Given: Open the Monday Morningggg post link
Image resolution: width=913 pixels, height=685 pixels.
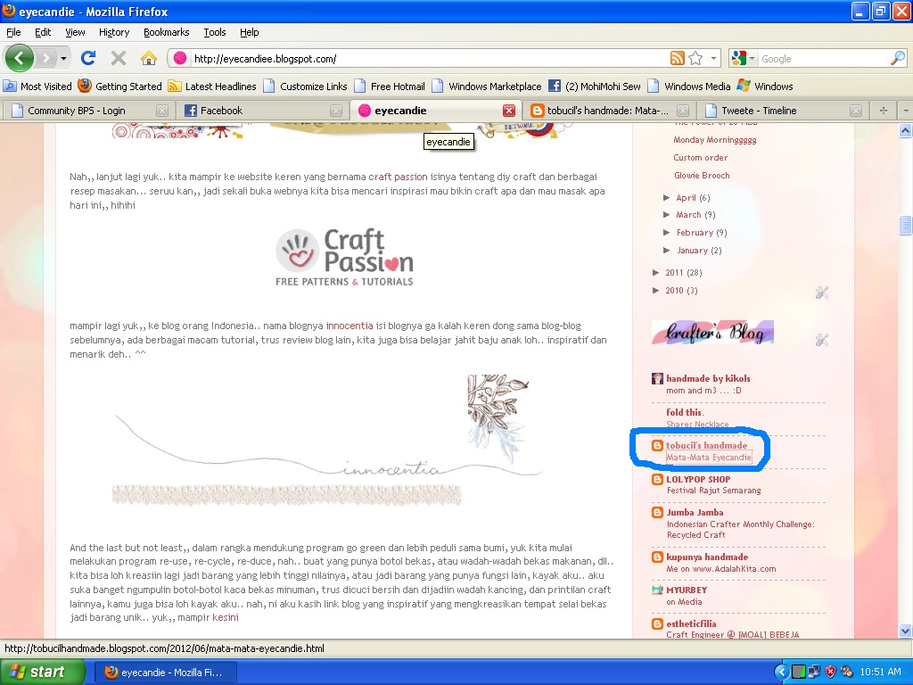Looking at the screenshot, I should [x=715, y=140].
